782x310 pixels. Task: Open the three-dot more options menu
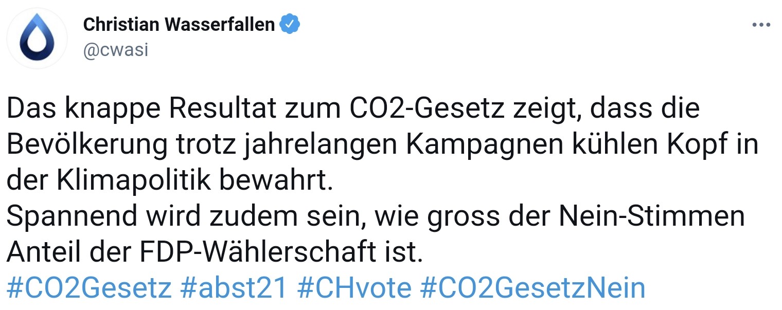pos(761,25)
